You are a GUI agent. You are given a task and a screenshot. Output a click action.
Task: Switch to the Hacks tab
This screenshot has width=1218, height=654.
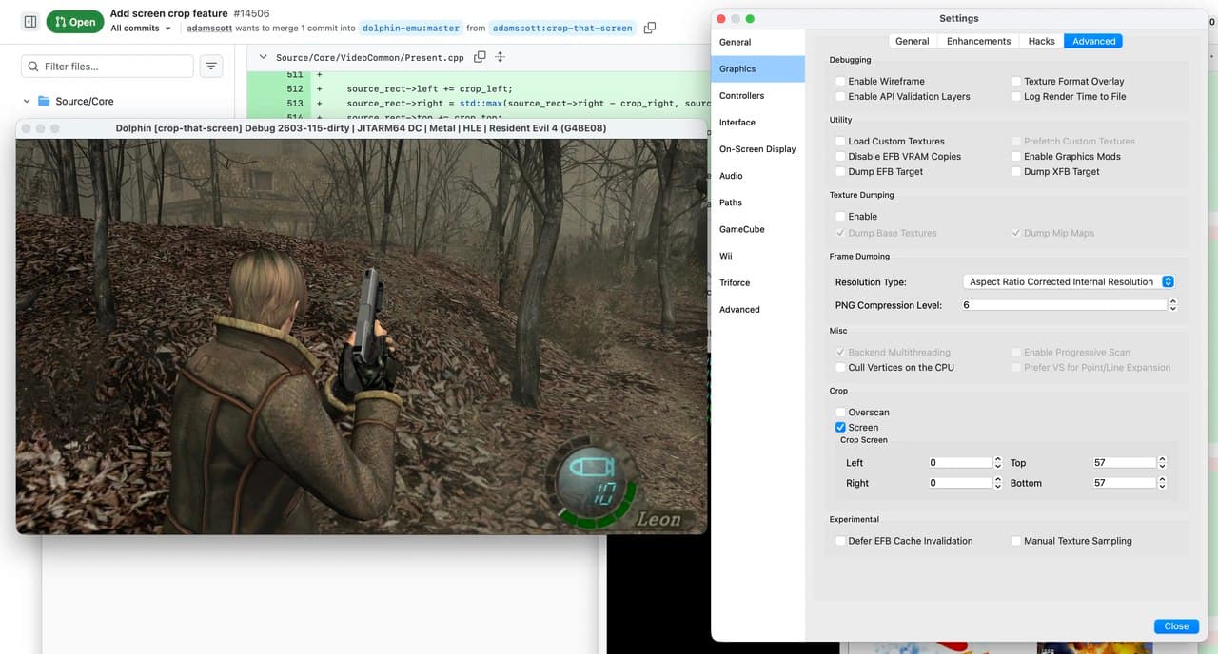pos(1041,41)
